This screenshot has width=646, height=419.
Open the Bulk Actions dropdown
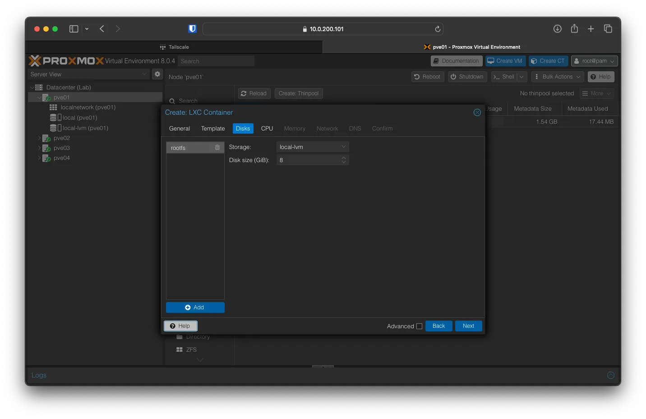pyautogui.click(x=558, y=77)
